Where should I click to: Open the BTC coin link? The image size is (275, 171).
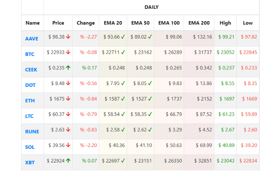coord(30,54)
